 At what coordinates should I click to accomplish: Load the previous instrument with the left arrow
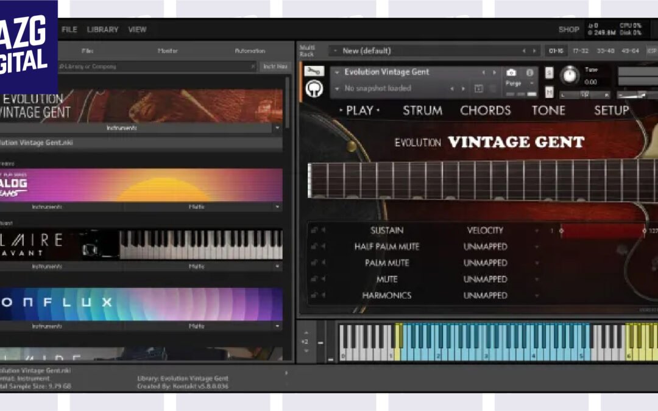coord(483,72)
